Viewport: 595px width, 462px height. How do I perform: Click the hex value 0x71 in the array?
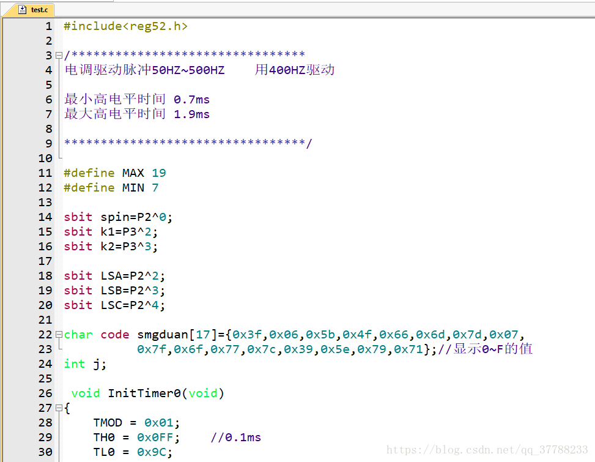408,349
